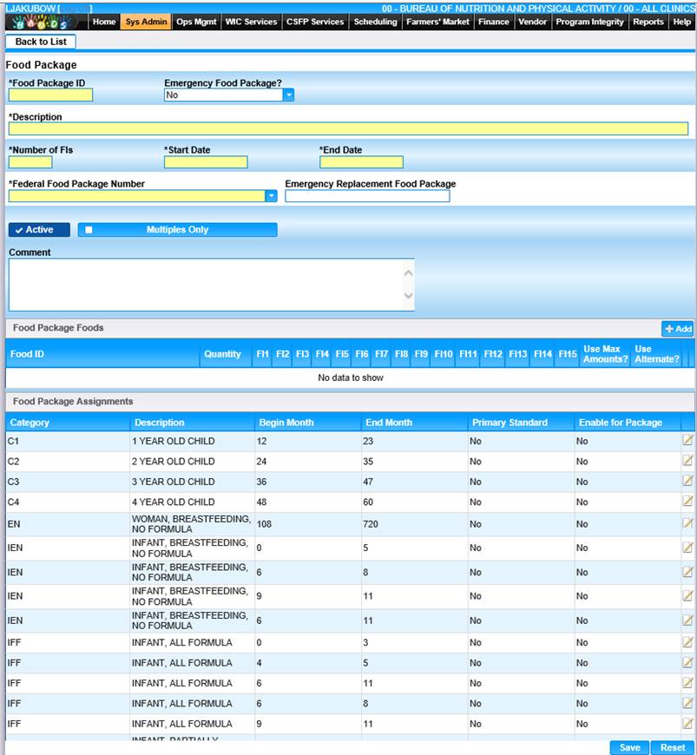The height and width of the screenshot is (755, 697).
Task: Go to the Scheduling menu
Action: pos(375,22)
